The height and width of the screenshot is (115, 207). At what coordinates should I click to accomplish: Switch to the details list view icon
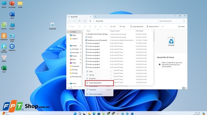pos(183,88)
